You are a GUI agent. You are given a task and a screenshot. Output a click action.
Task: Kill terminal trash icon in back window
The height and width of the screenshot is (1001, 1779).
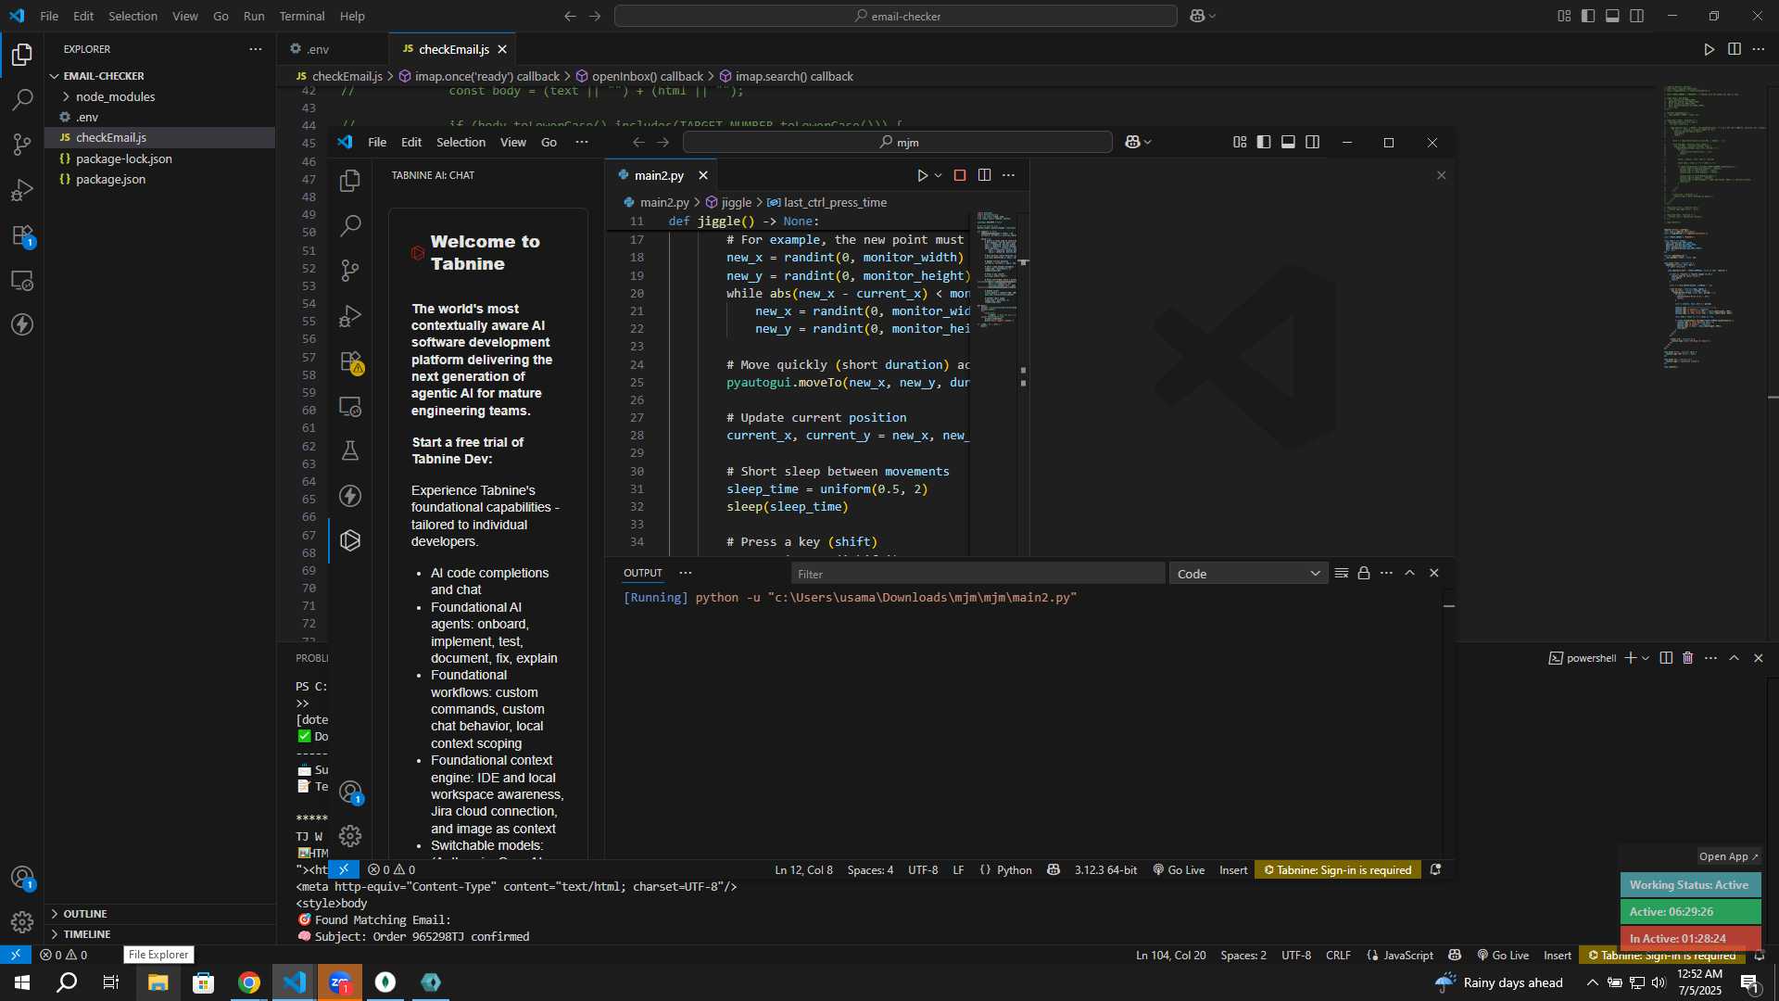pyautogui.click(x=1687, y=658)
